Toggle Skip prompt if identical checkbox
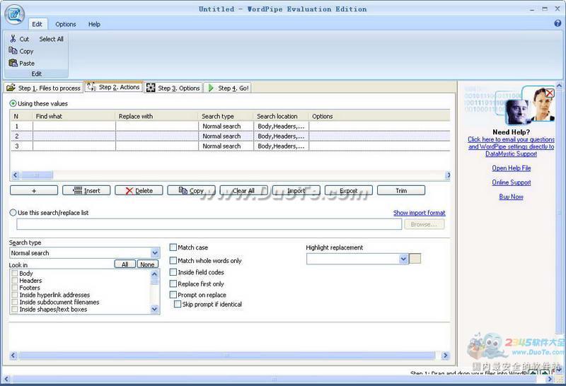Viewport: 566px width, 386px height. click(178, 304)
